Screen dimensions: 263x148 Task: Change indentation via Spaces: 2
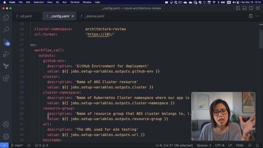click(204, 145)
